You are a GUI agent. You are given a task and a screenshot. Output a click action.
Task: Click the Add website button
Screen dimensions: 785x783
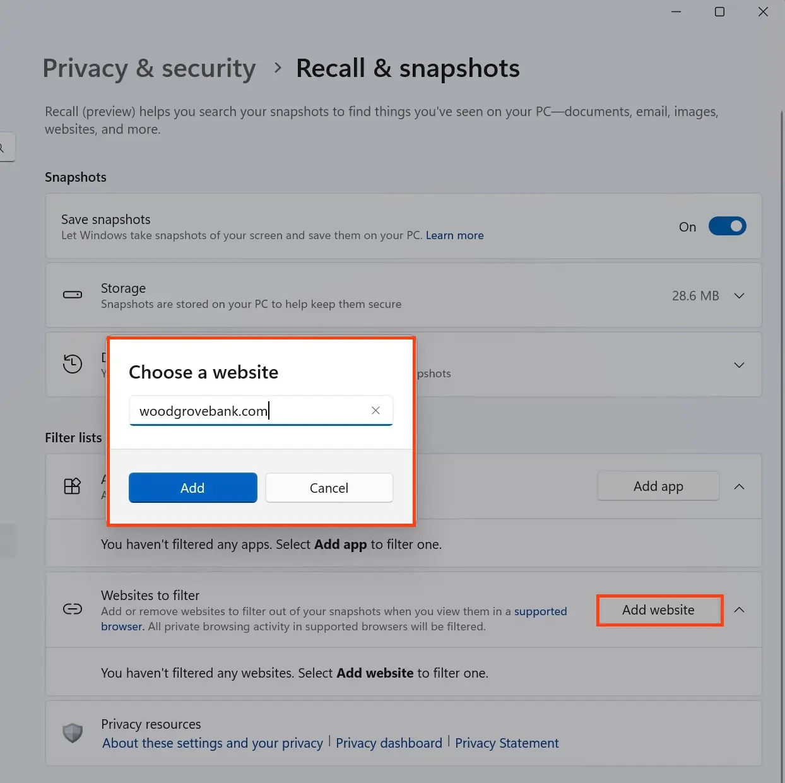658,610
